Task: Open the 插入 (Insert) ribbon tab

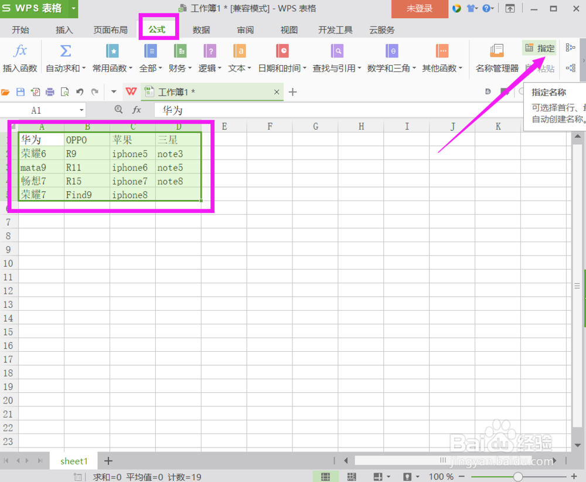Action: click(x=64, y=30)
